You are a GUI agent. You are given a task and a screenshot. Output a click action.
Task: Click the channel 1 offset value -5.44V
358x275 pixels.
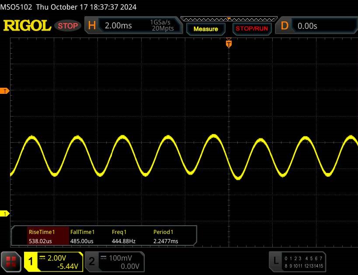pos(68,266)
